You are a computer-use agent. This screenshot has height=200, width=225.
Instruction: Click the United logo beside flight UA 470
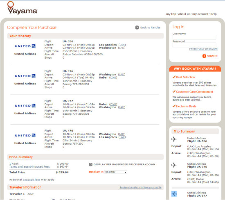click(25, 135)
